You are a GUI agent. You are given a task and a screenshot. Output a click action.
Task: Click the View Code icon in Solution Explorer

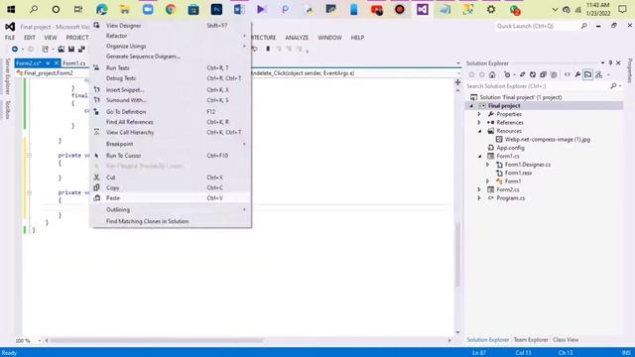(567, 74)
